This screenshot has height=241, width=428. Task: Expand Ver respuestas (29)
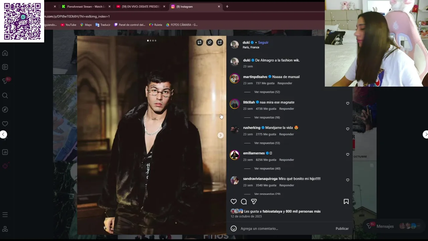click(x=267, y=194)
